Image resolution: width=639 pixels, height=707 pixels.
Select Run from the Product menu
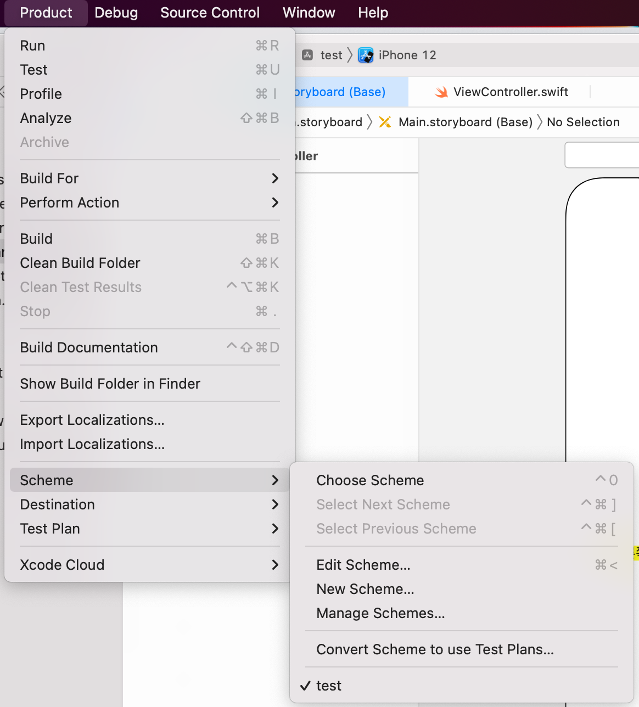149,46
